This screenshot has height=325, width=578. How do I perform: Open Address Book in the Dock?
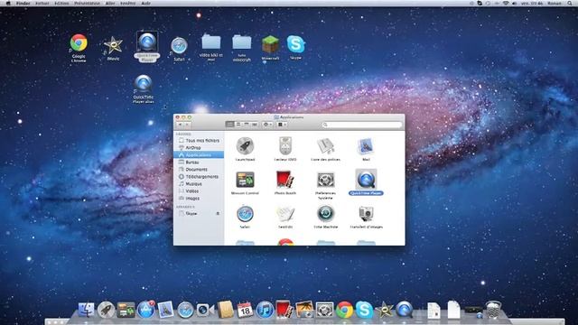(x=225, y=310)
